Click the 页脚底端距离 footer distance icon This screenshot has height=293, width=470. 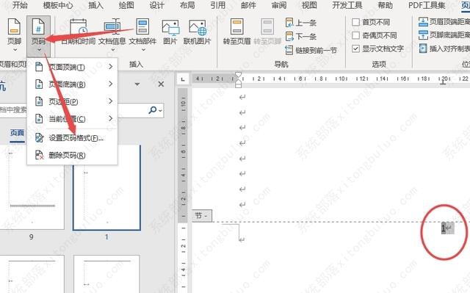(x=423, y=35)
